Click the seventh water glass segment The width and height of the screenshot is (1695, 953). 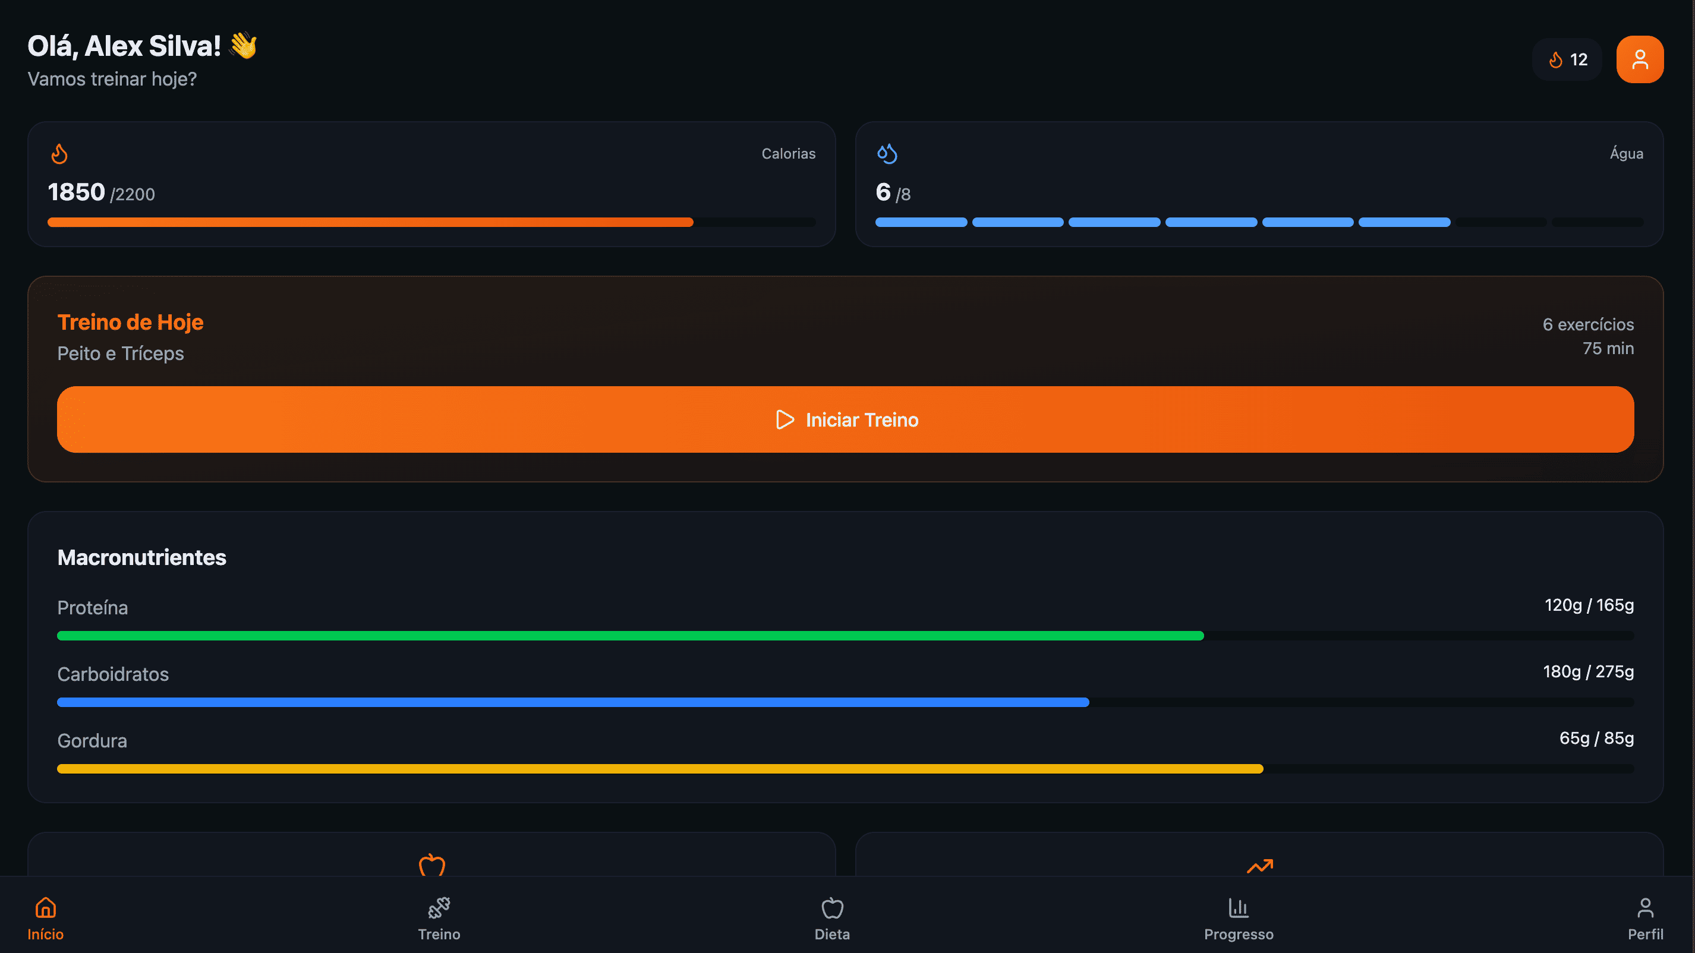tap(1501, 222)
